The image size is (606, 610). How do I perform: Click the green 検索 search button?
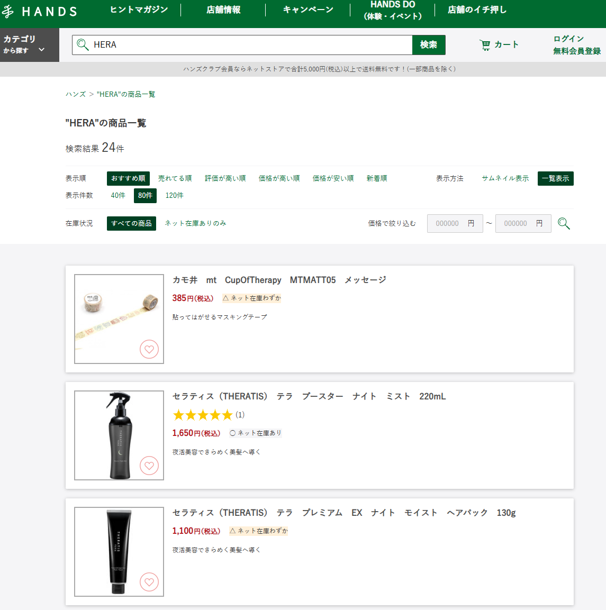[429, 45]
